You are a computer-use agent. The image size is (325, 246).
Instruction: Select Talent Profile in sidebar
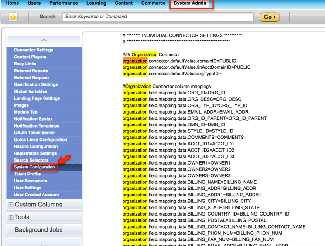pyautogui.click(x=27, y=174)
